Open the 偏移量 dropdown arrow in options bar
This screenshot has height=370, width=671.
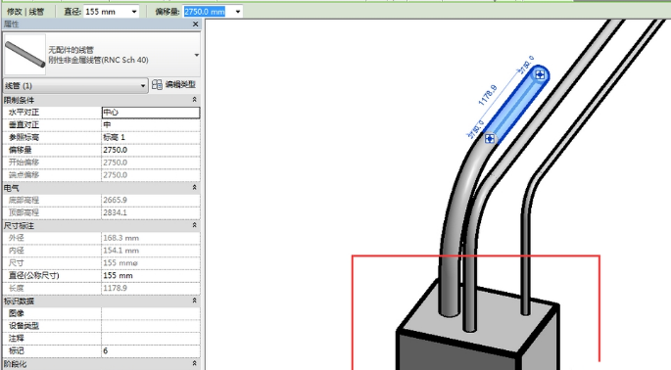point(238,12)
